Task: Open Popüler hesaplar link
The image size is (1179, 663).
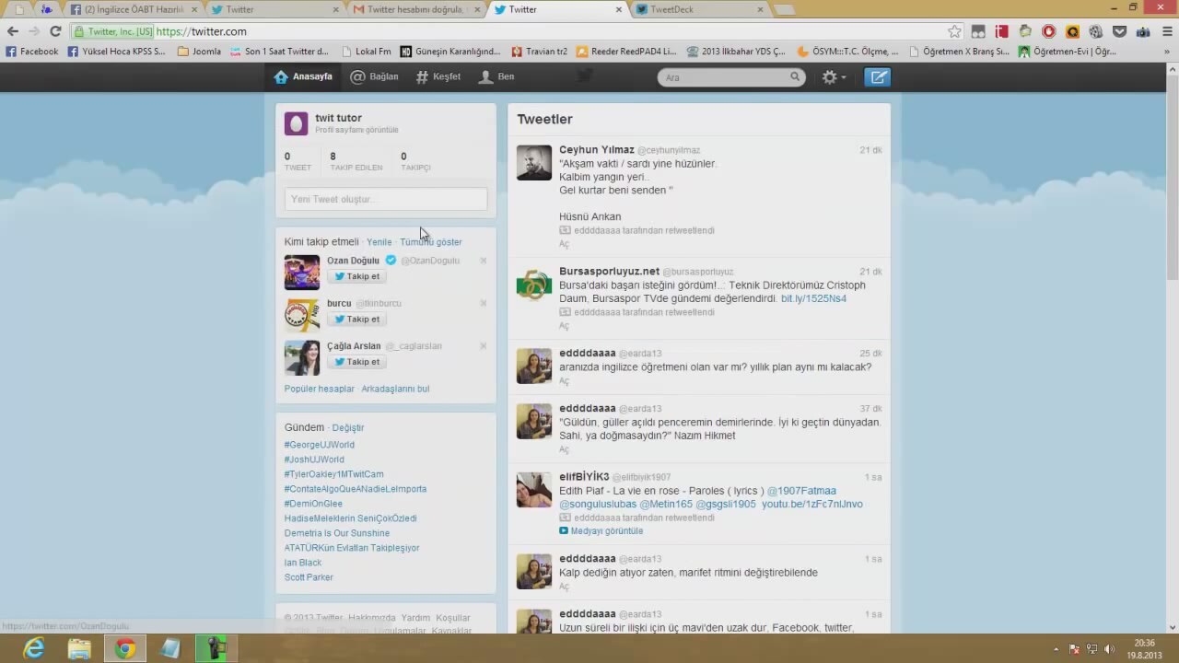Action: pos(320,389)
